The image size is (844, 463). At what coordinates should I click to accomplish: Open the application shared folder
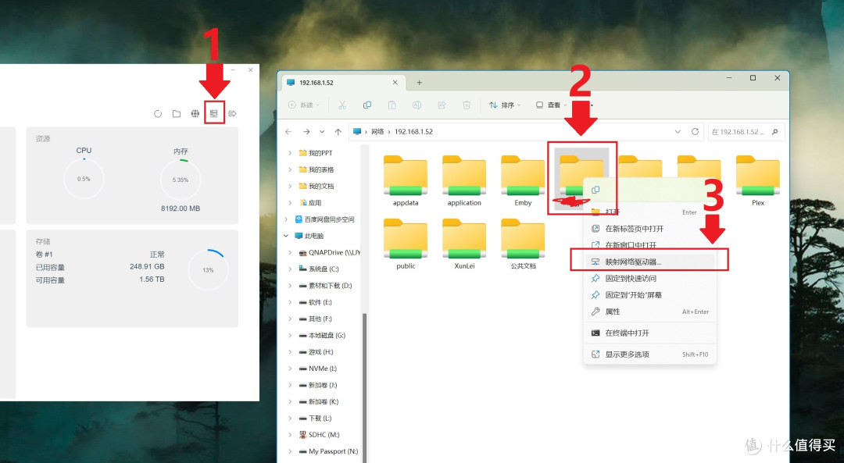(464, 181)
